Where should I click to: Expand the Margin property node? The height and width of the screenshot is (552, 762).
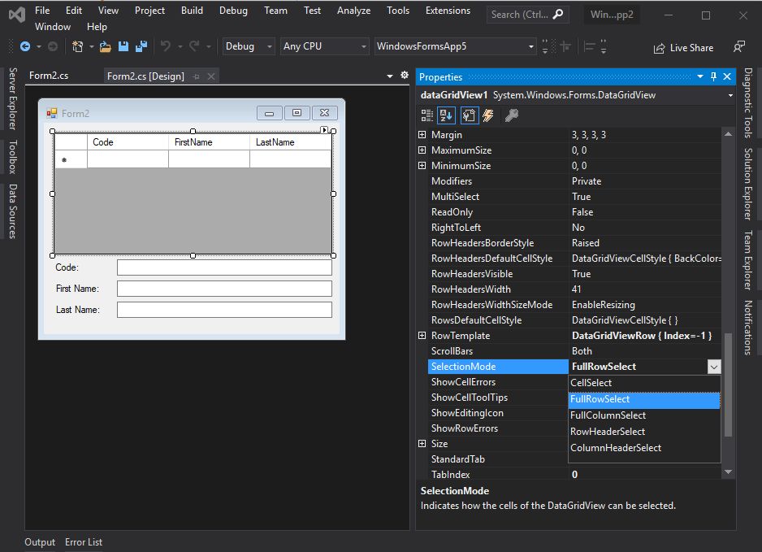click(x=422, y=135)
